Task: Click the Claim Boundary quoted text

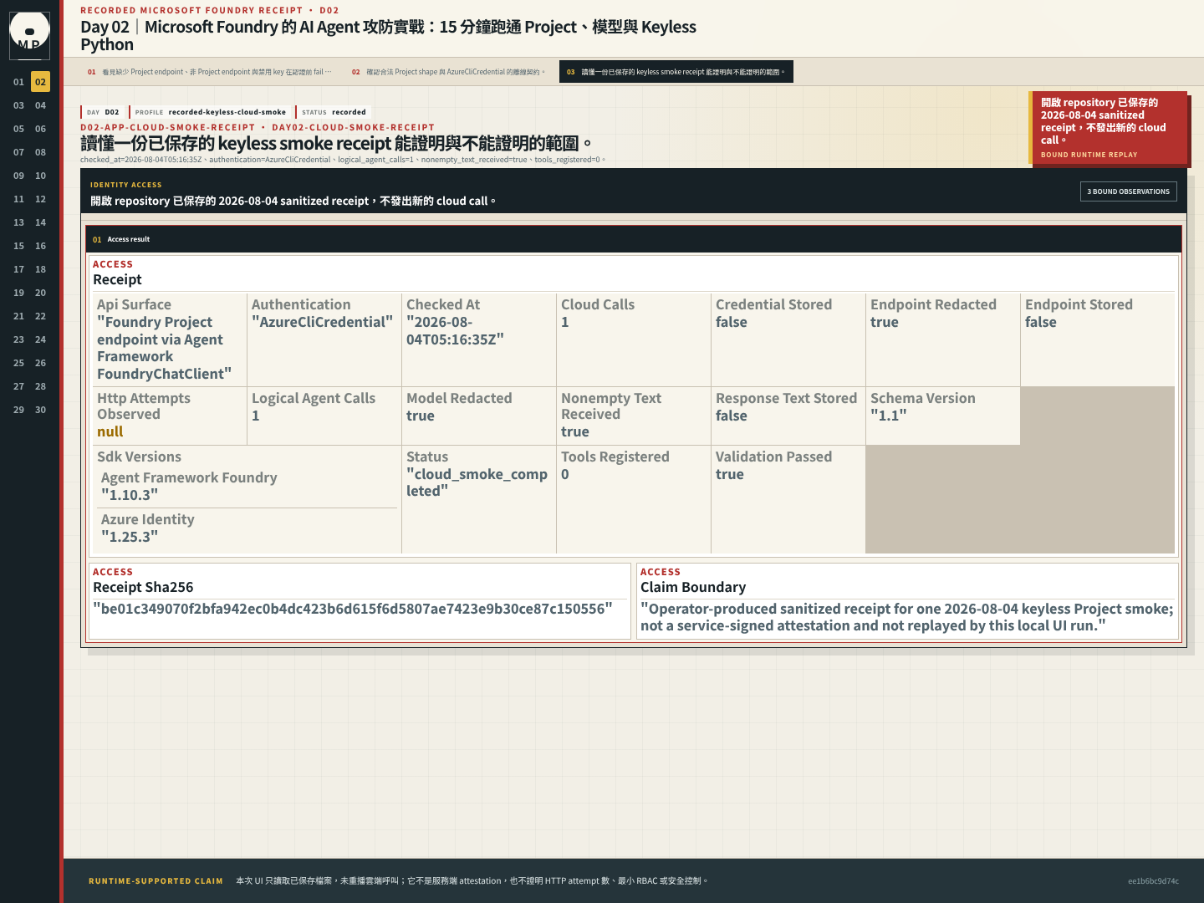Action: tap(906, 617)
